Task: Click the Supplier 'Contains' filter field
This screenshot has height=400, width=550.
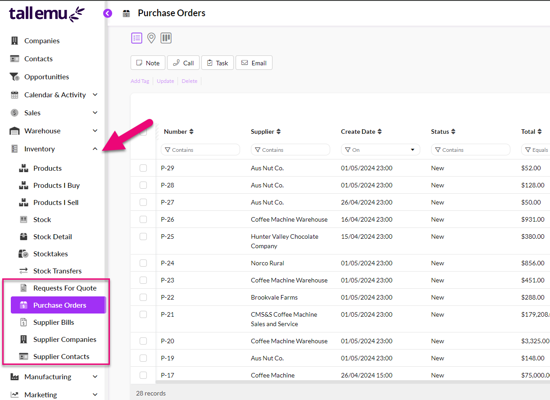Action: [290, 149]
